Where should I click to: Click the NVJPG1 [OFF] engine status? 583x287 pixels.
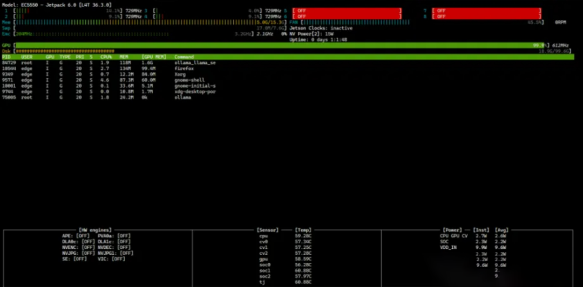[x=116, y=253]
